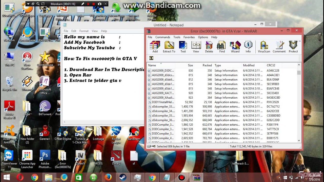Show archive Info icon
Screen dimensions: 324x182
pos(248,47)
